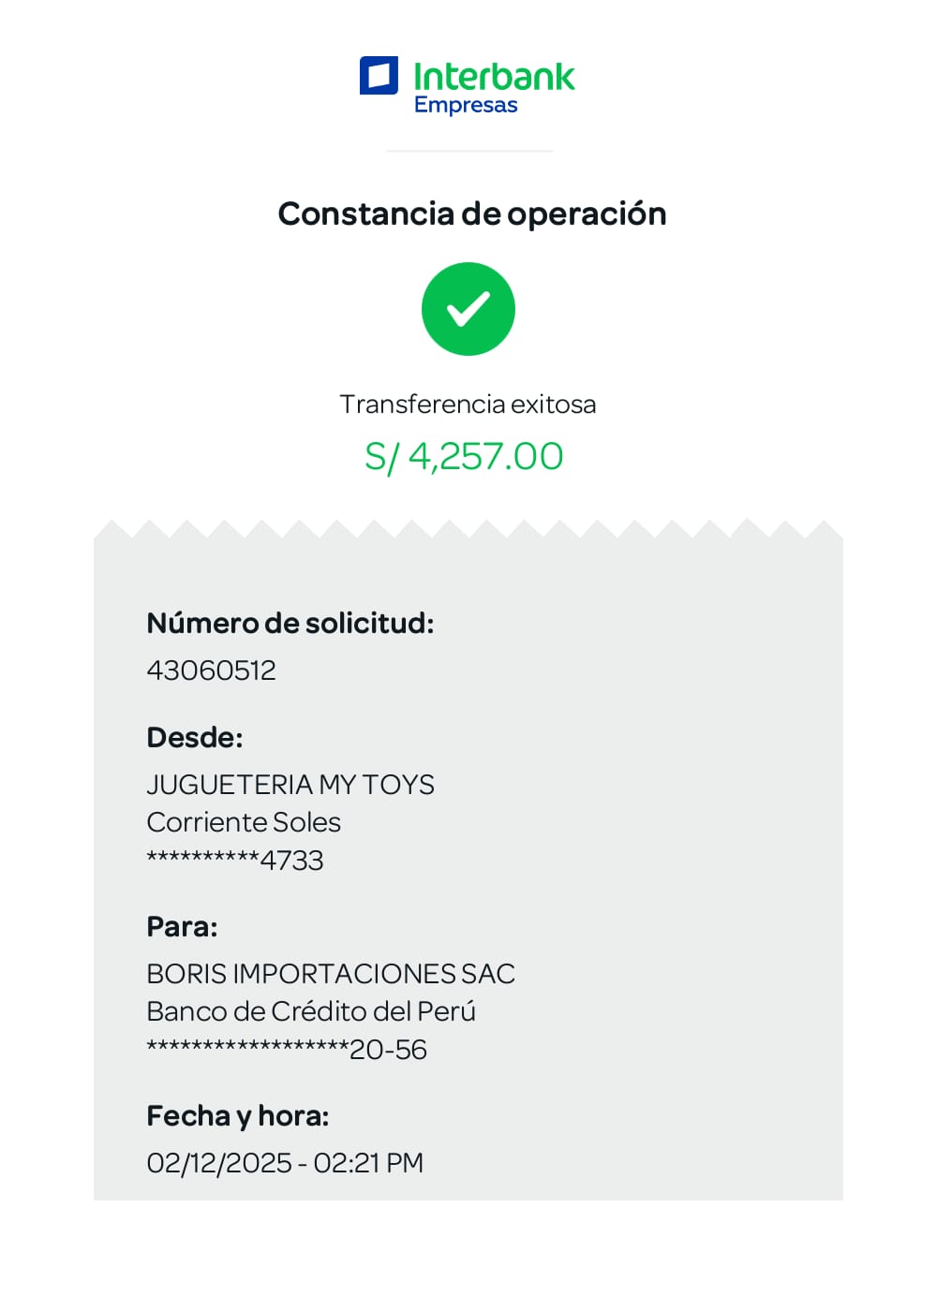Select request number 43060512
937x1311 pixels.
point(212,670)
